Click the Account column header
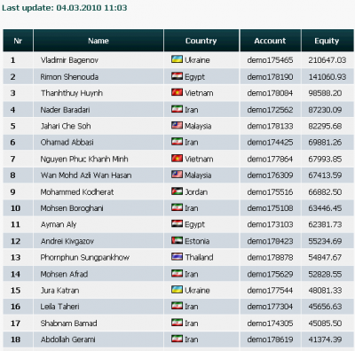Viewport: 355px width, 351px height. (x=271, y=41)
